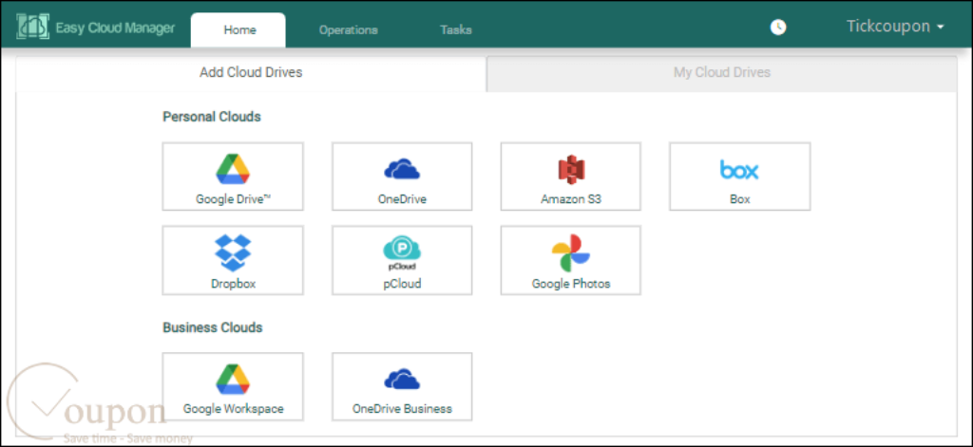The width and height of the screenshot is (973, 447).
Task: Switch to My Cloud Drives tab
Action: [722, 73]
